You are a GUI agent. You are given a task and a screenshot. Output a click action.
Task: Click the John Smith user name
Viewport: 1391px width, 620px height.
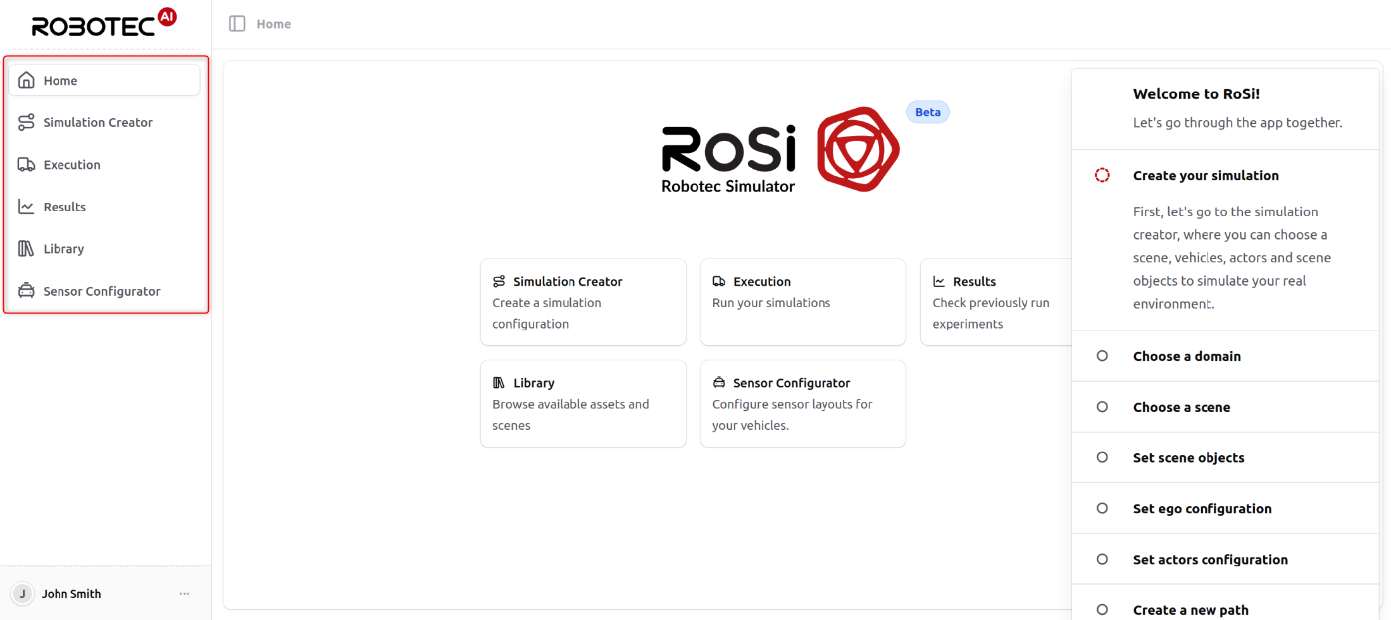pyautogui.click(x=72, y=593)
